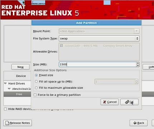154x129 pixels.
Task: Click the Back arrow icon
Action: (135, 123)
